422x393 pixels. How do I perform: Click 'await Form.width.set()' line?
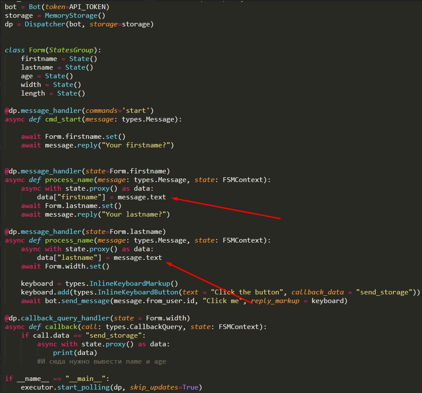point(65,266)
